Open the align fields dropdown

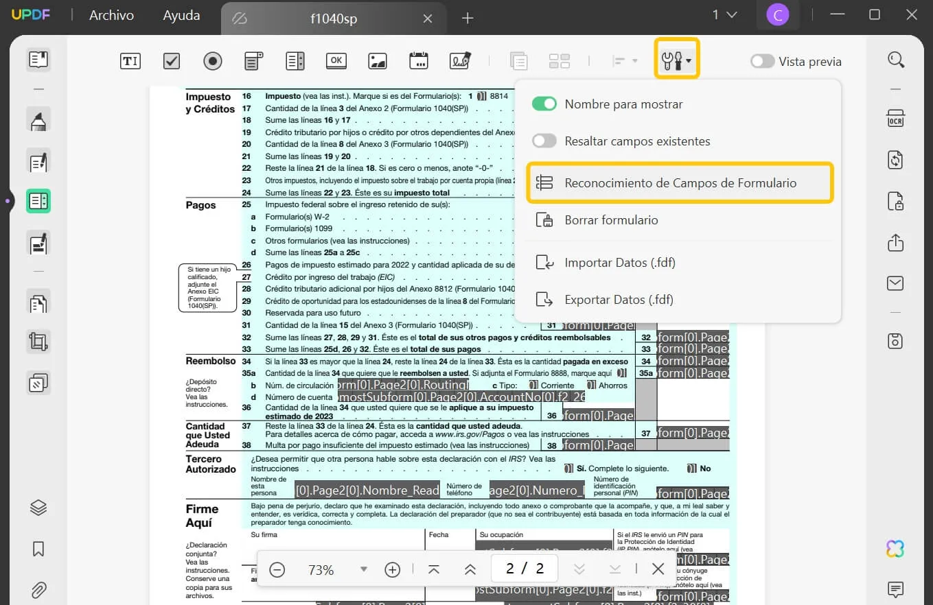[x=625, y=61]
